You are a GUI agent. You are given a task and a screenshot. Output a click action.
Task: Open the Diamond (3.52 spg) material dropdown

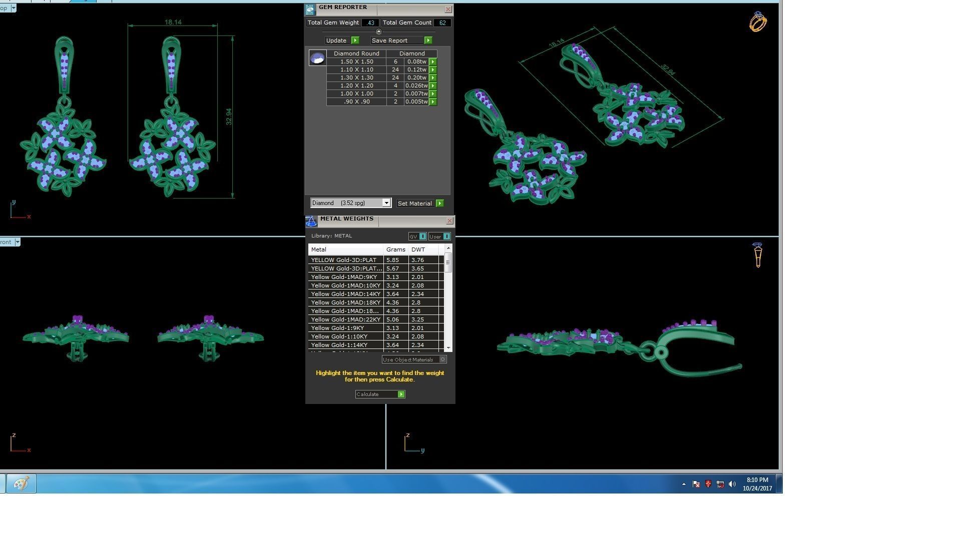click(x=386, y=203)
